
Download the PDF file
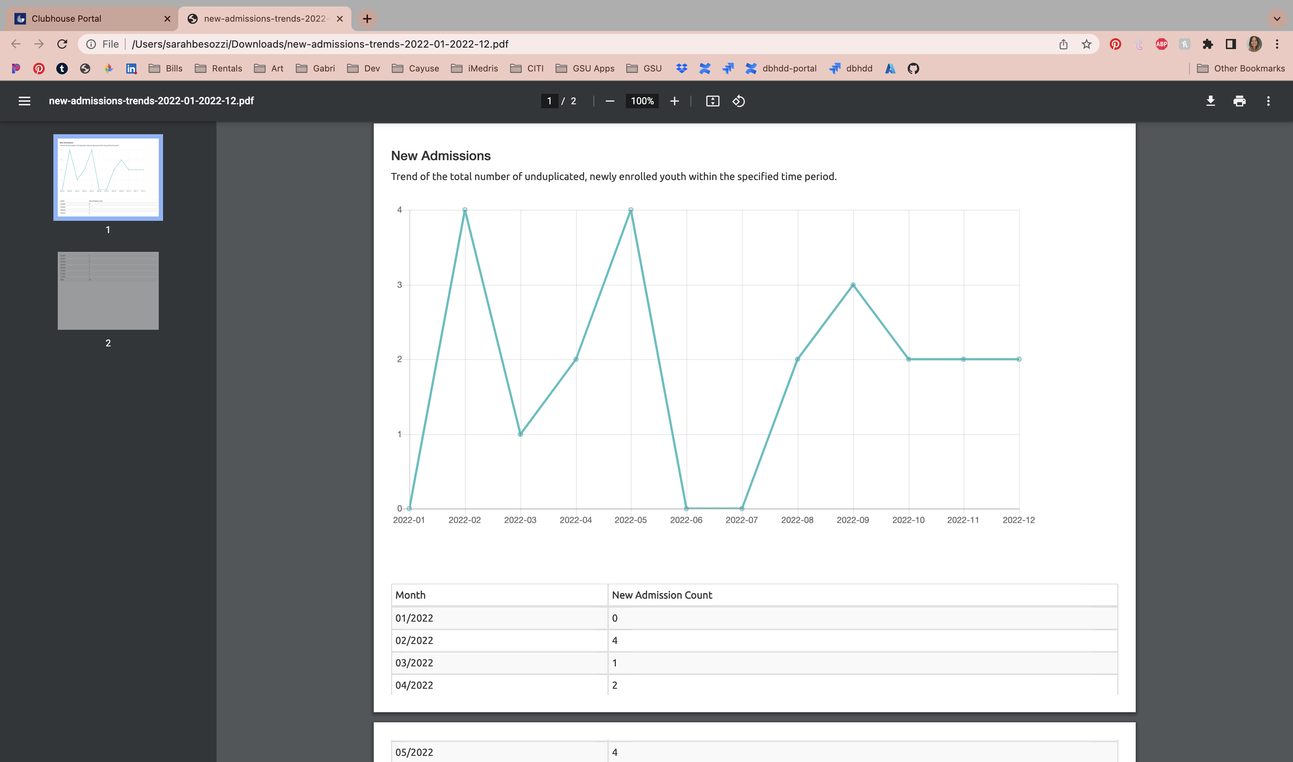pos(1210,101)
